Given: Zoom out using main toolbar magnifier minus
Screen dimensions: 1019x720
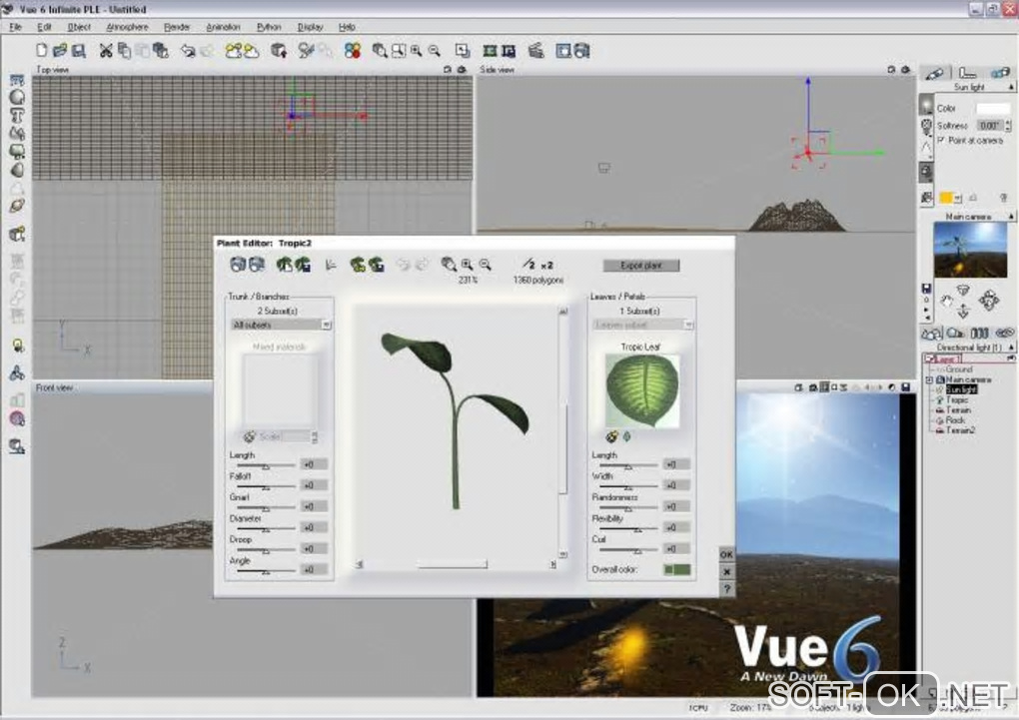Looking at the screenshot, I should pos(435,51).
